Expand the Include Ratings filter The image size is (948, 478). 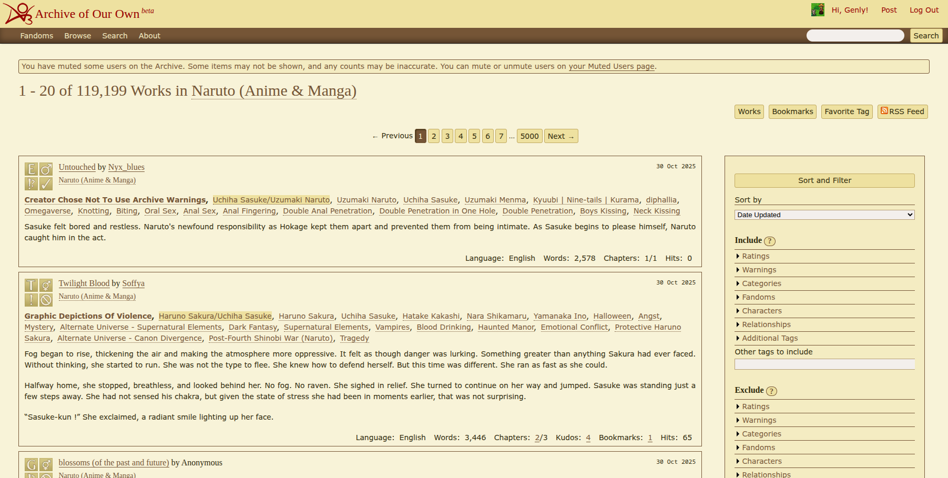[755, 256]
